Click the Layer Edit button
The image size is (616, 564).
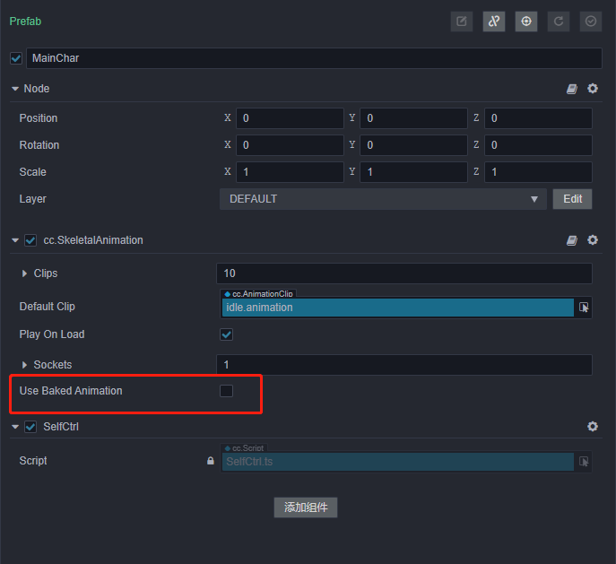pos(572,199)
